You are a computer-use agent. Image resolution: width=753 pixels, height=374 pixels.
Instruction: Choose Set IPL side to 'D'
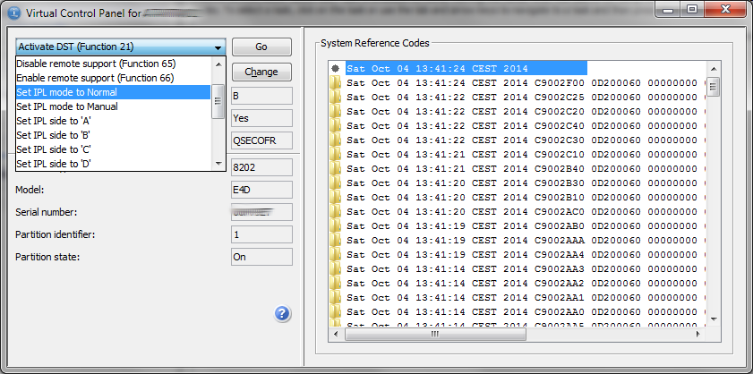coord(113,164)
